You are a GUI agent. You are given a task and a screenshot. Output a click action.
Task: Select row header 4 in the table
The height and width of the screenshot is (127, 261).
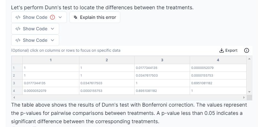click(x=14, y=91)
